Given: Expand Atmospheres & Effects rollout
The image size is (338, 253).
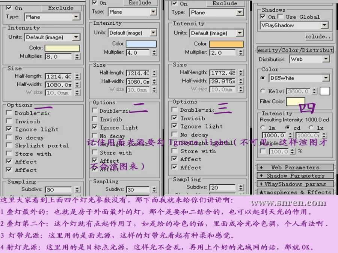Looking at the screenshot, I should [295, 192].
